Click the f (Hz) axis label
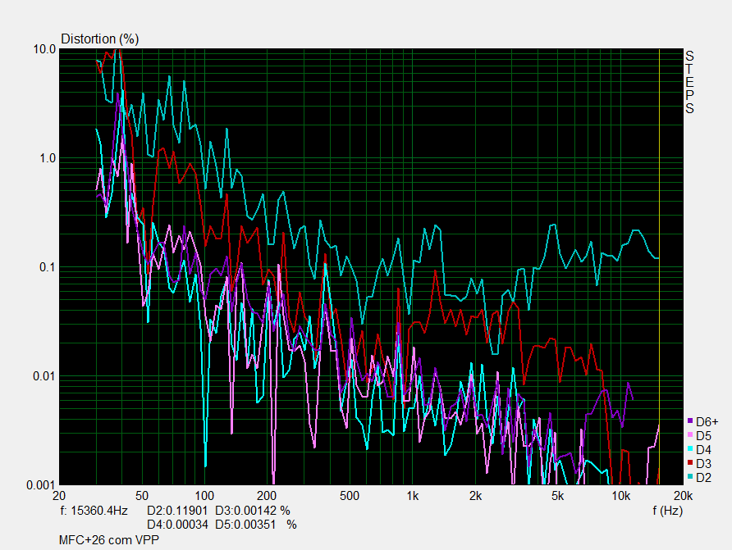Viewport: 732px width, 550px height. [667, 511]
